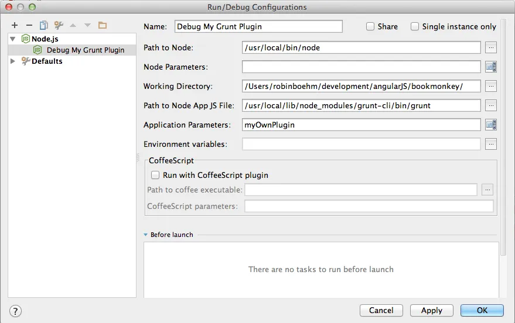Remove selected configuration with minus icon
This screenshot has height=323, width=515.
[29, 25]
